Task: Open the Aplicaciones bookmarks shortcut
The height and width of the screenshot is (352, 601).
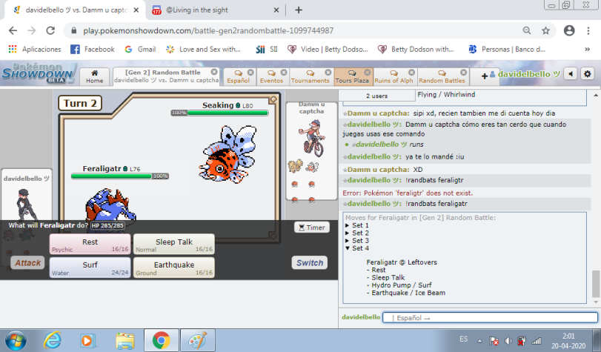Action: [x=35, y=49]
